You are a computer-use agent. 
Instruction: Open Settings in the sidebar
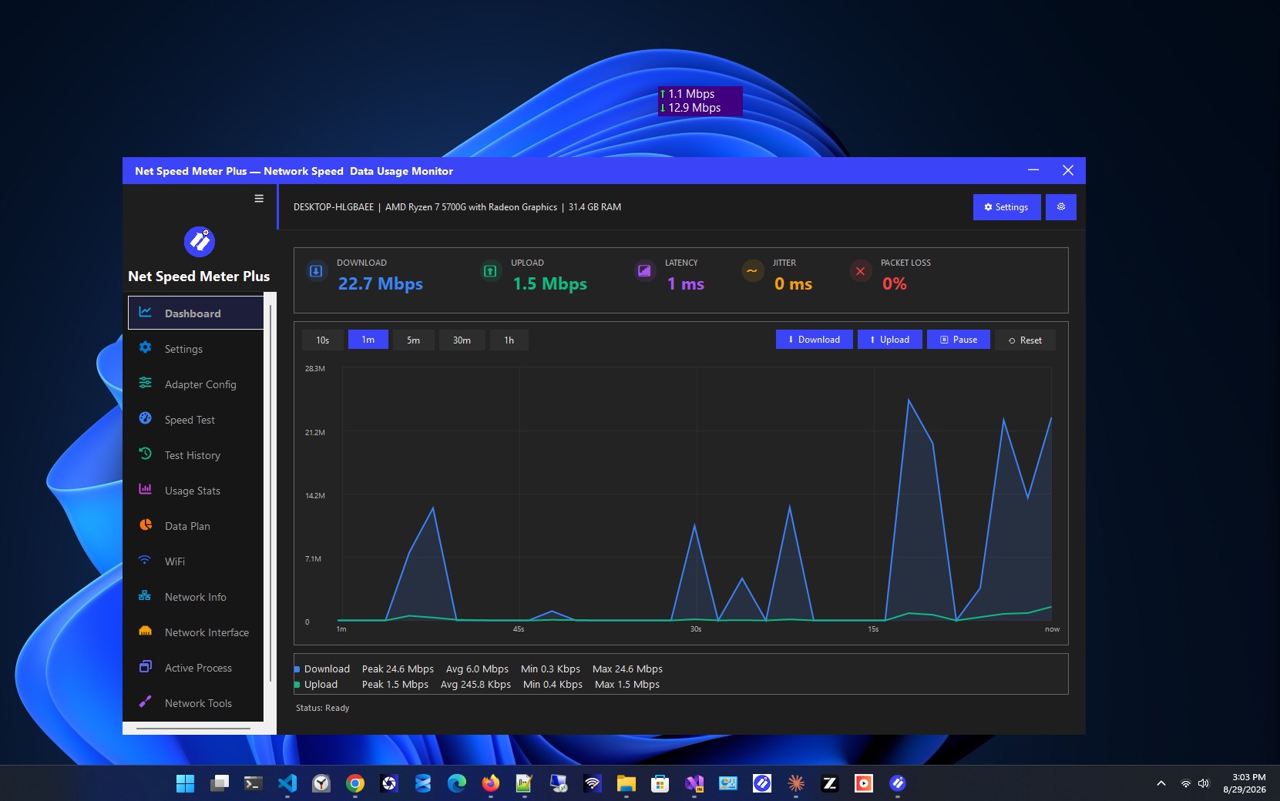pos(196,349)
